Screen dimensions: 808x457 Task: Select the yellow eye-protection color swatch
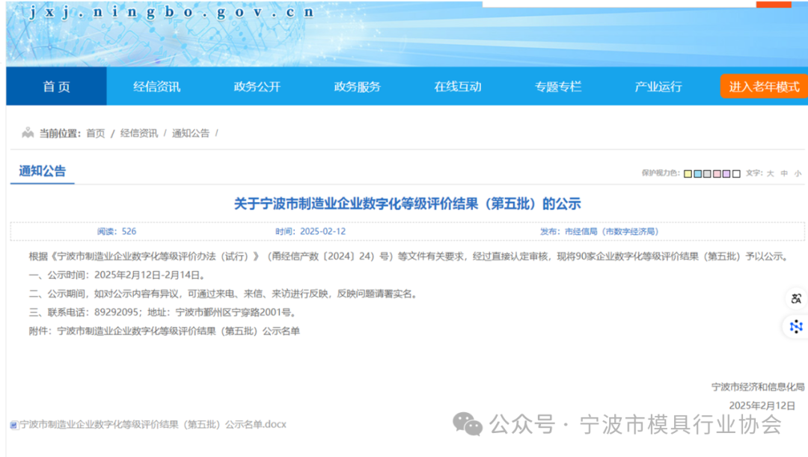(x=687, y=173)
